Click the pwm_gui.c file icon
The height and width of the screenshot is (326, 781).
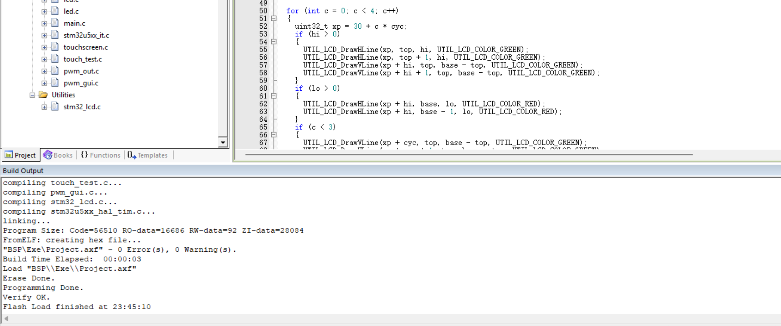click(55, 83)
